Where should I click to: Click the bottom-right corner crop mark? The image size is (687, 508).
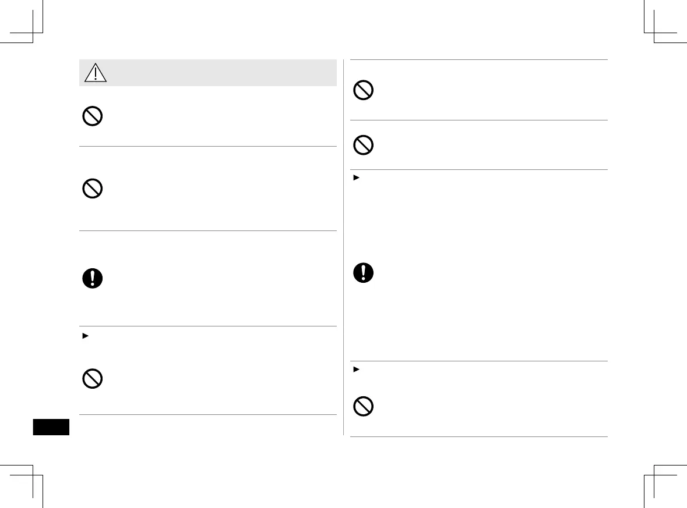(654, 474)
